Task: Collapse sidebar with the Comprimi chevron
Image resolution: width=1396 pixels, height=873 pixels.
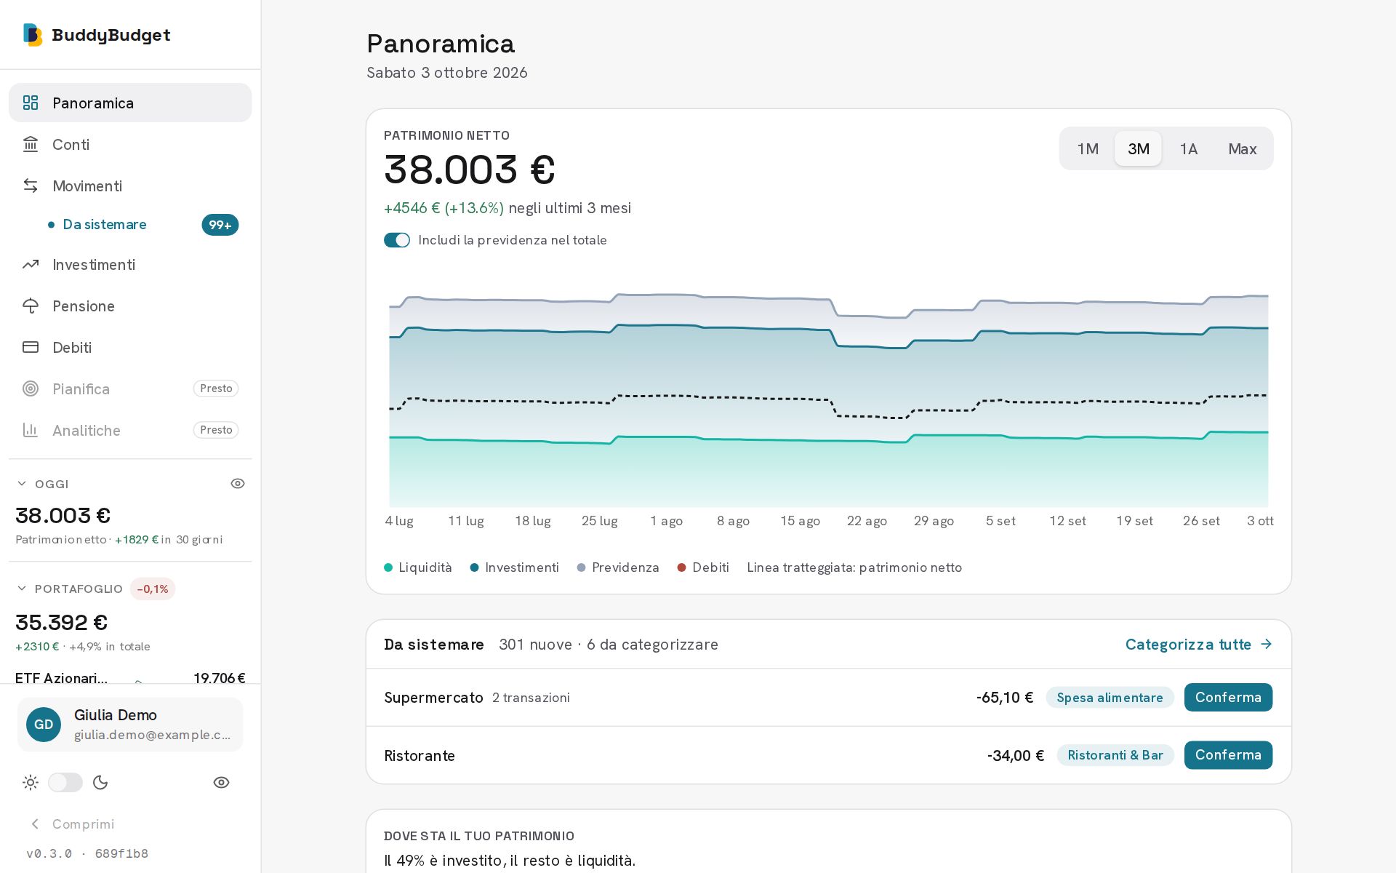Action: click(35, 824)
